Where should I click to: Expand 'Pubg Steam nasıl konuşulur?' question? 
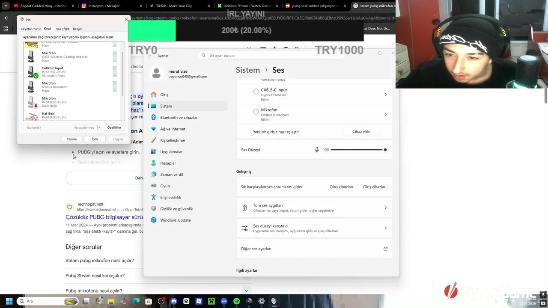click(95, 275)
